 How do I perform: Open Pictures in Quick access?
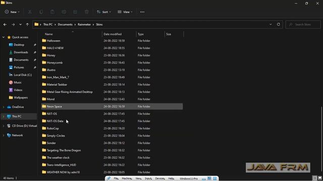19,67
